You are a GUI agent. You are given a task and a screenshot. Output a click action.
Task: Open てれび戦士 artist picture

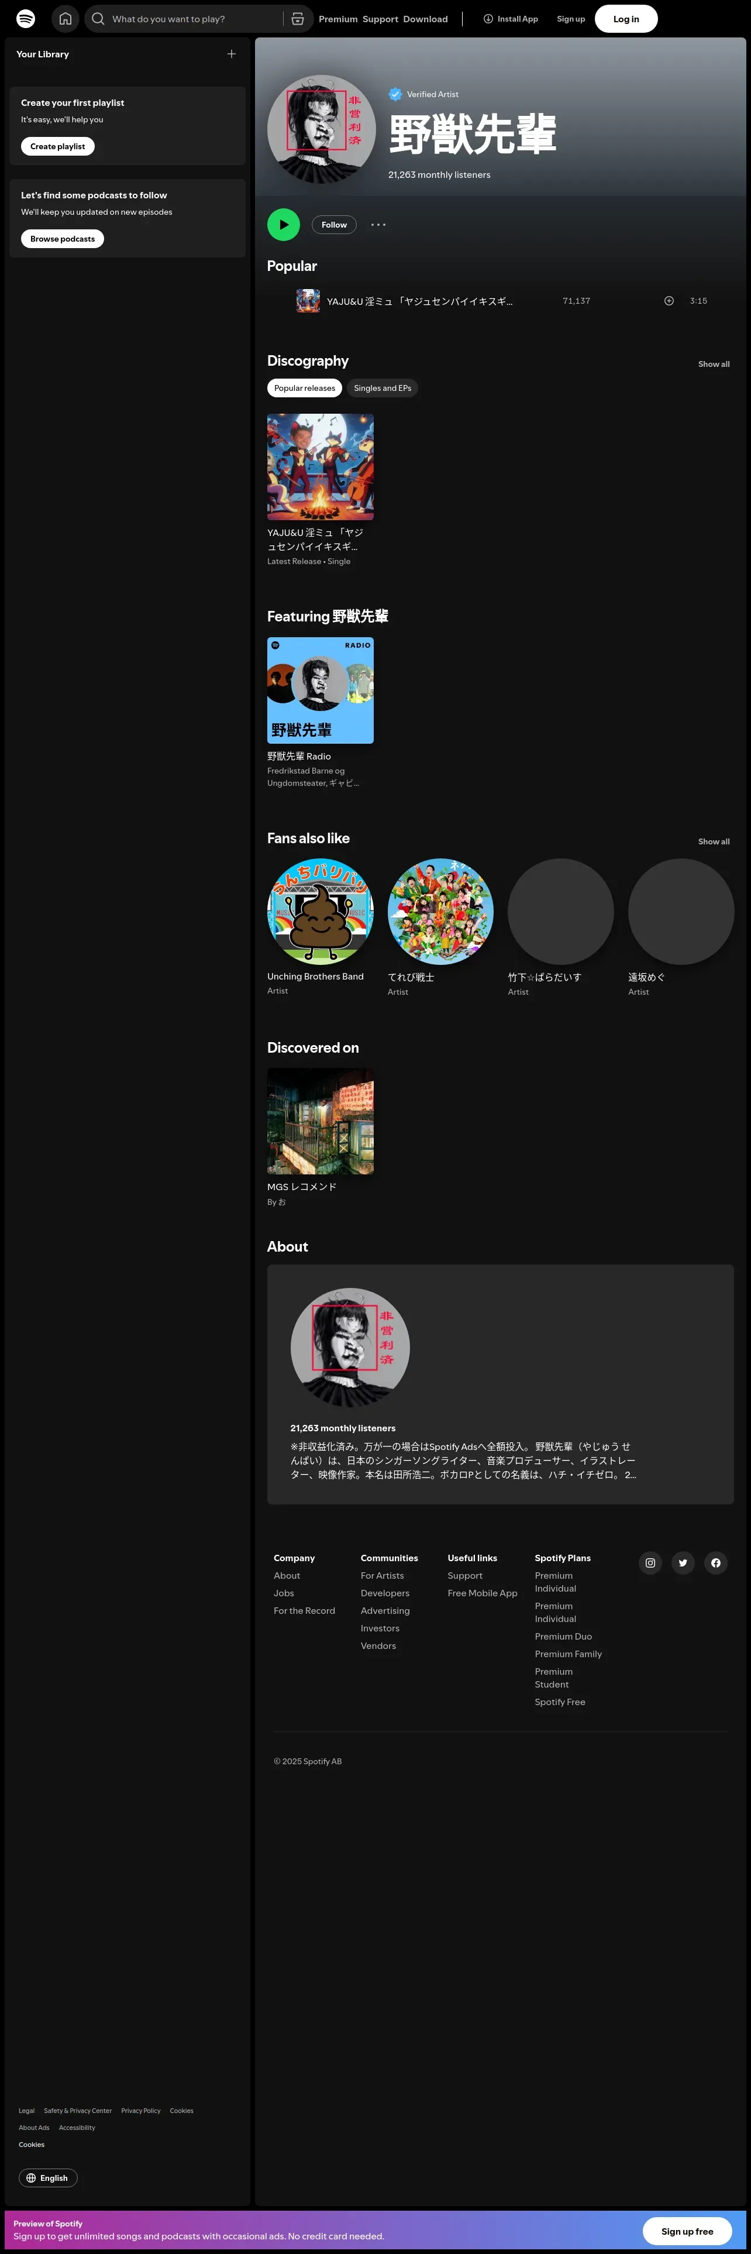point(440,912)
